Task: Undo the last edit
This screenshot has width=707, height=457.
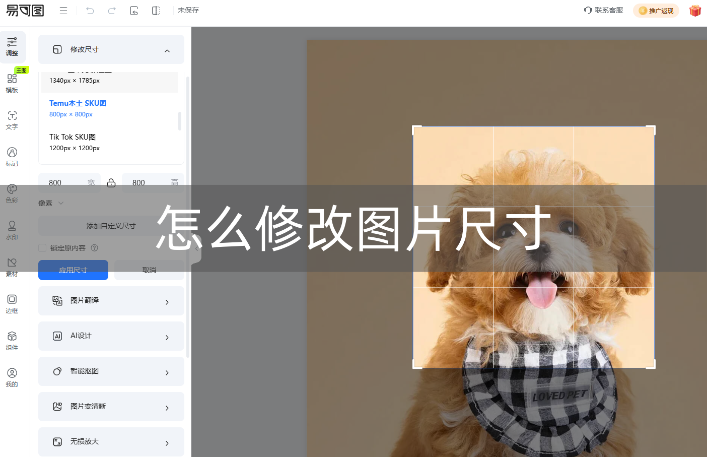Action: tap(90, 11)
